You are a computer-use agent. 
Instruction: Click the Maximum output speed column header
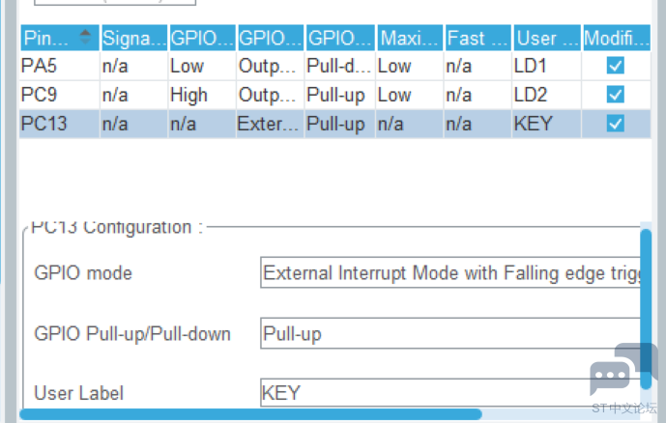coord(410,38)
